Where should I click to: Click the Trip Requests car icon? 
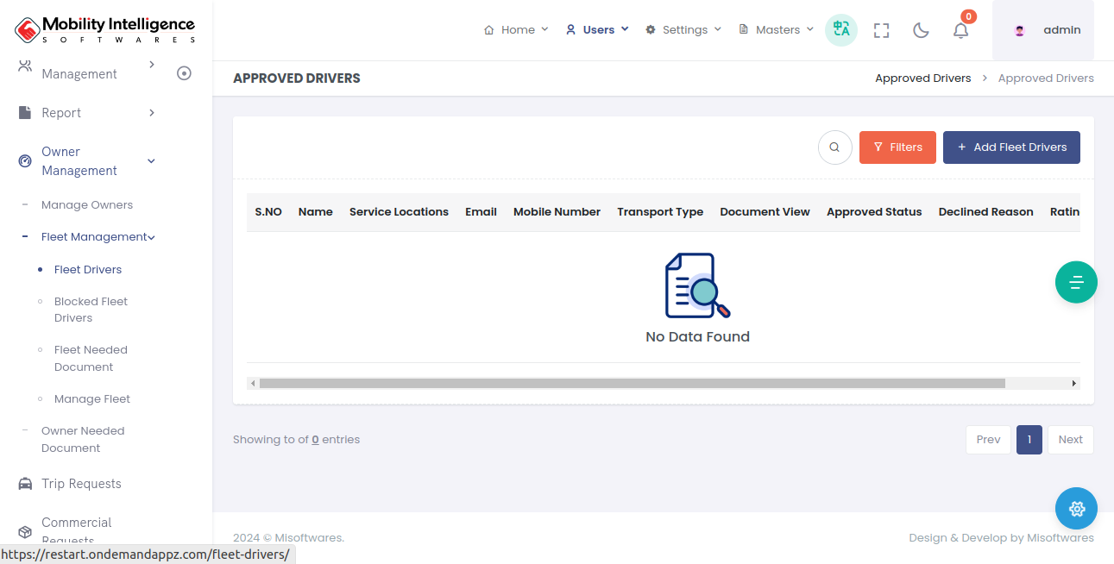click(x=25, y=484)
